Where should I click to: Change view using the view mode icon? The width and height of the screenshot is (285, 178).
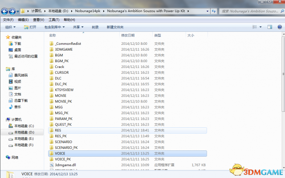(x=254, y=27)
